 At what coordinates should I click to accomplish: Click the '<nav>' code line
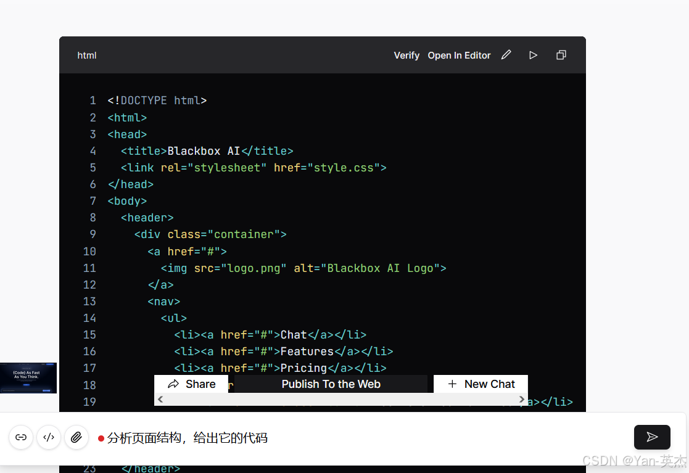164,302
